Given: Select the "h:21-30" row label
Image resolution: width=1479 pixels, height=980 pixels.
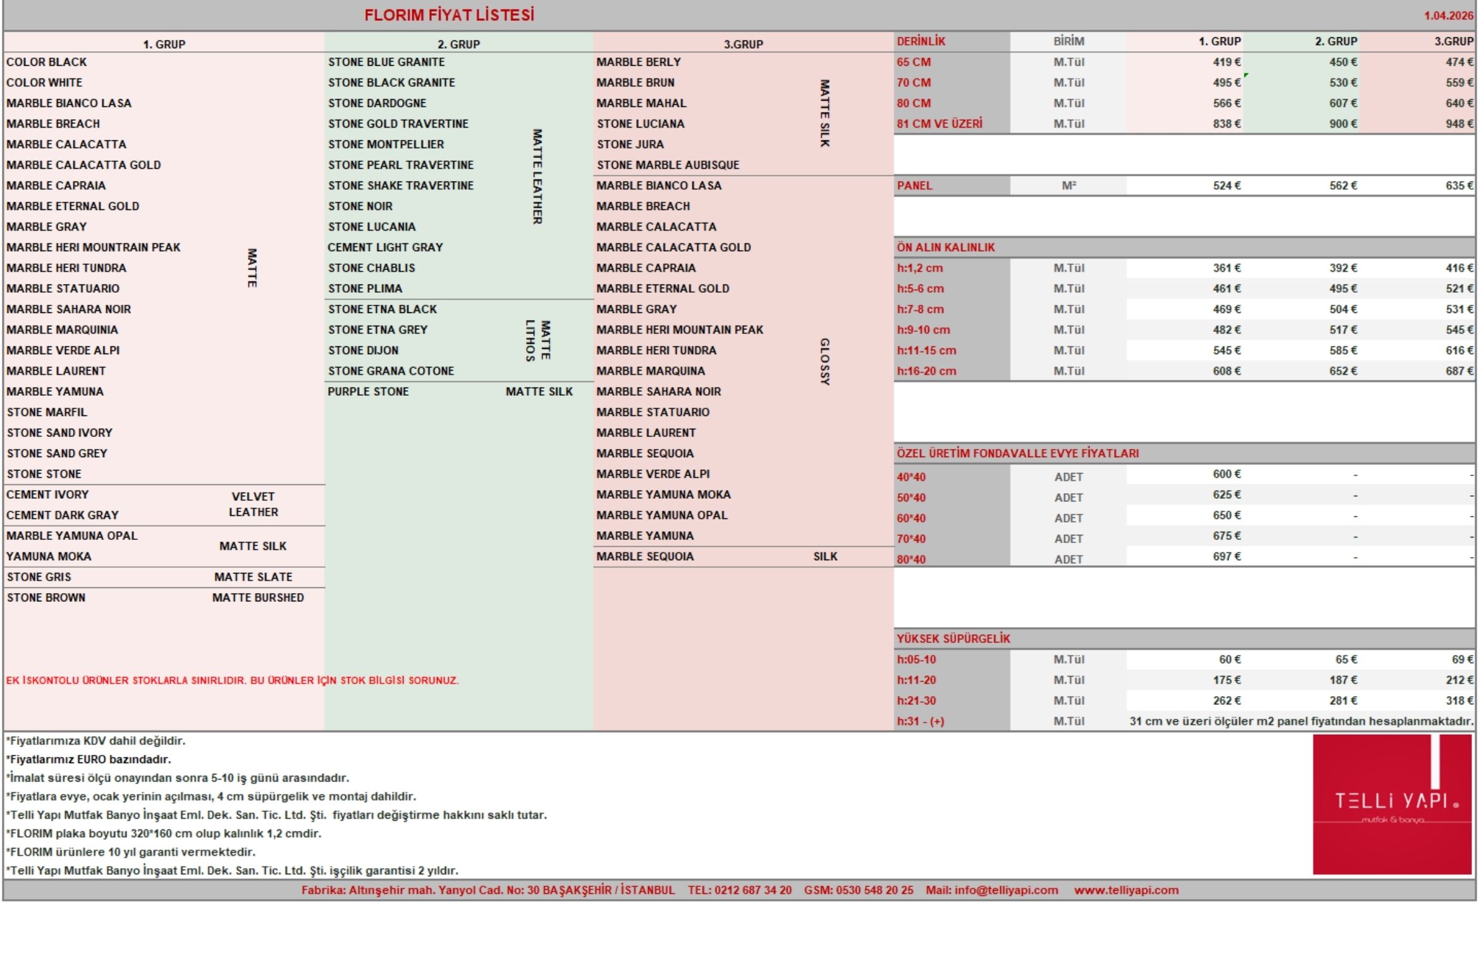Looking at the screenshot, I should (x=916, y=701).
